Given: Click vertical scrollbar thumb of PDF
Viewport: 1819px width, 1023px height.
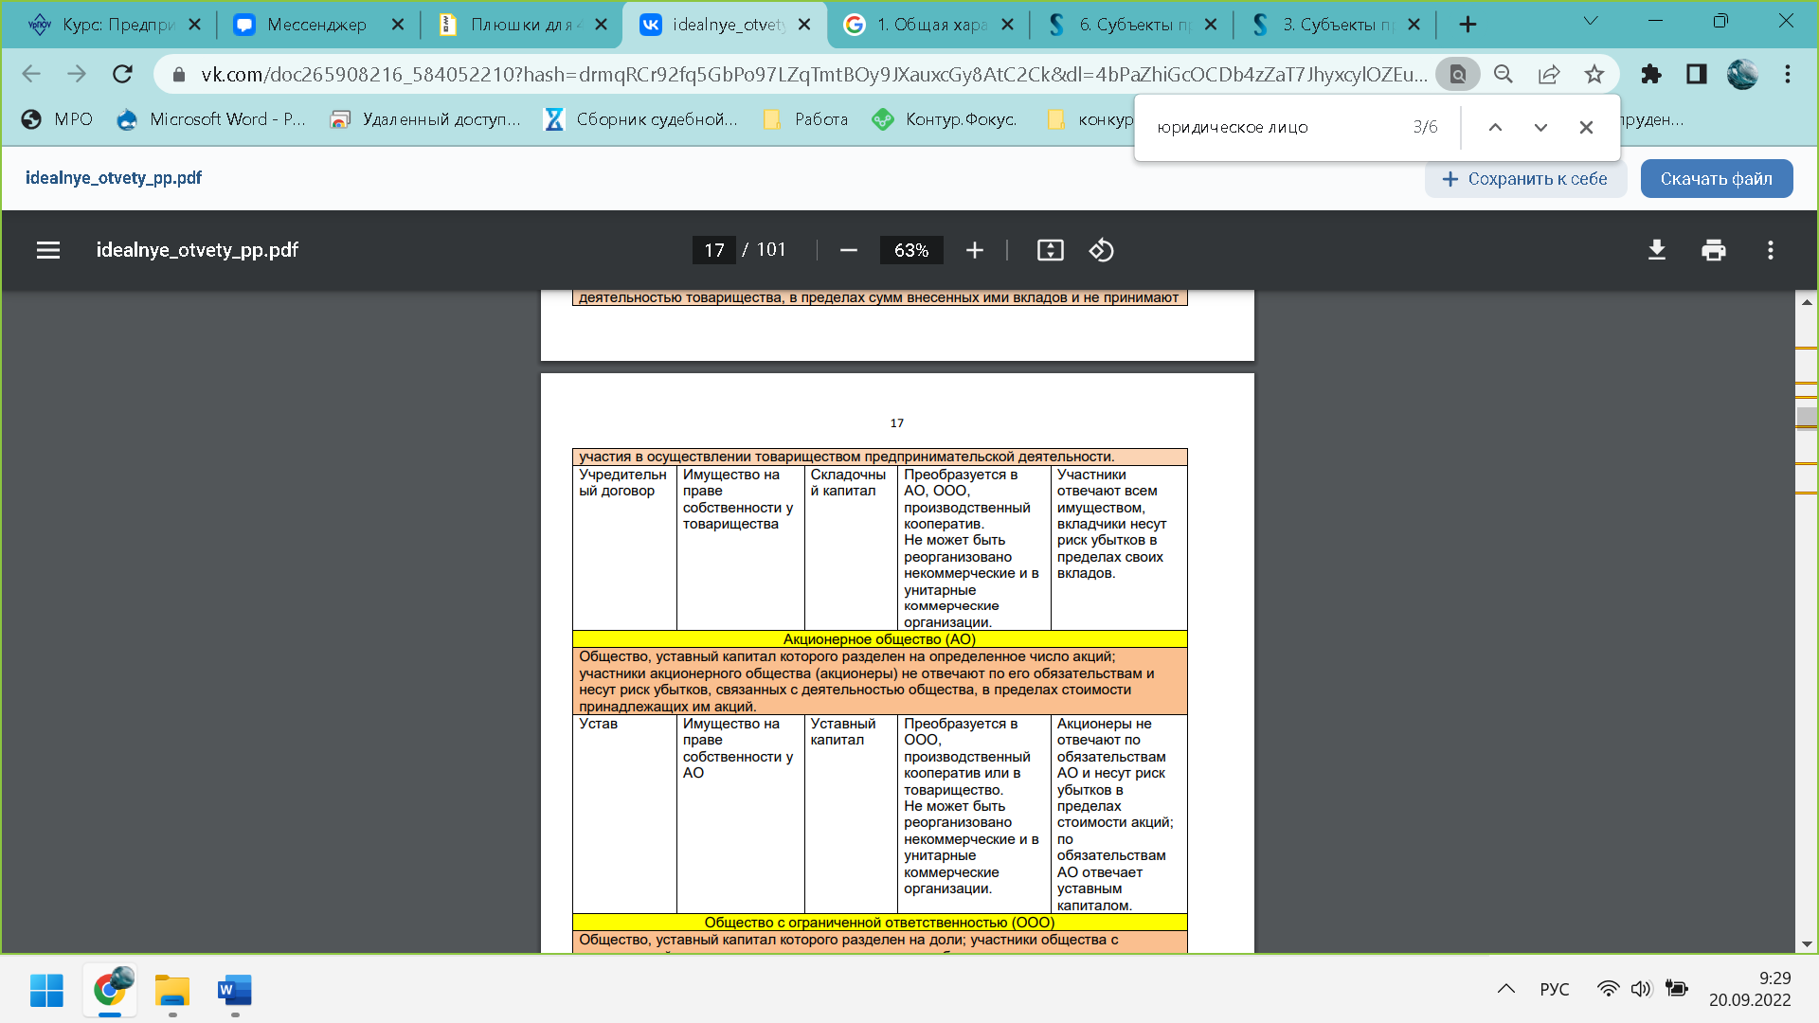Looking at the screenshot, I should 1807,417.
